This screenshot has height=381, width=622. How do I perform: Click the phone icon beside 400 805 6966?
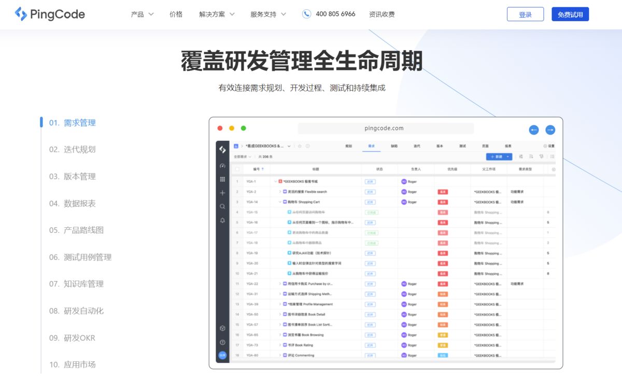pos(307,14)
